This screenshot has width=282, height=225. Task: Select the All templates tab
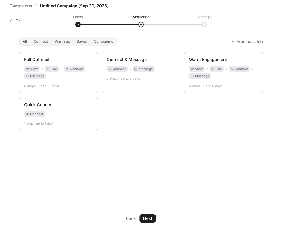(25, 41)
